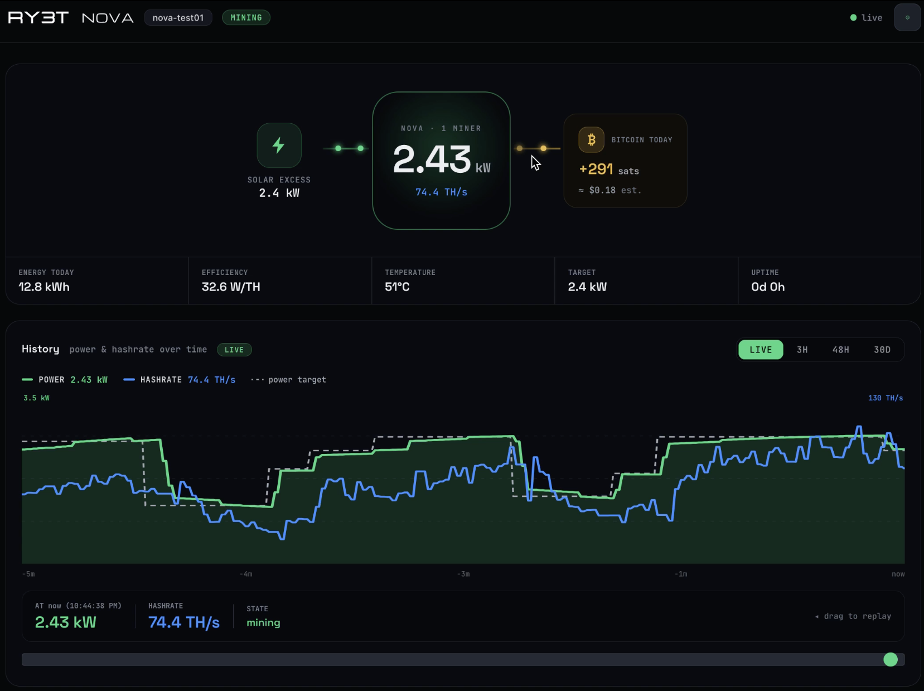Screen dimensions: 924x691
Task: Select the LIVE time range tab
Action: tap(761, 350)
